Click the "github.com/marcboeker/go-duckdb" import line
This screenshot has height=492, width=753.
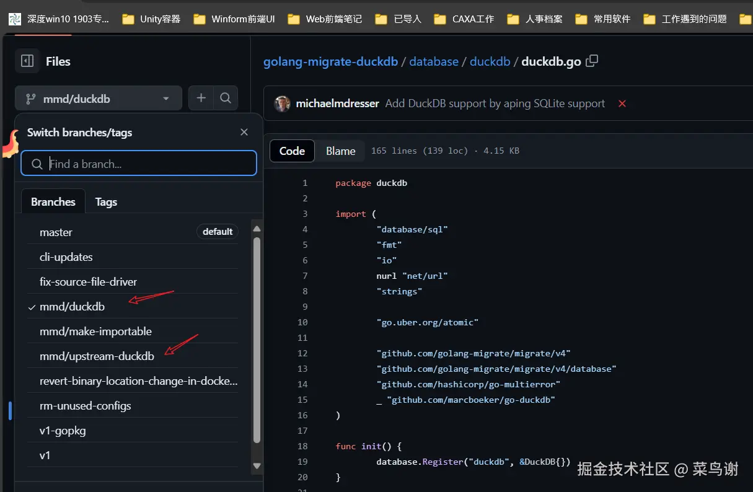(465, 400)
